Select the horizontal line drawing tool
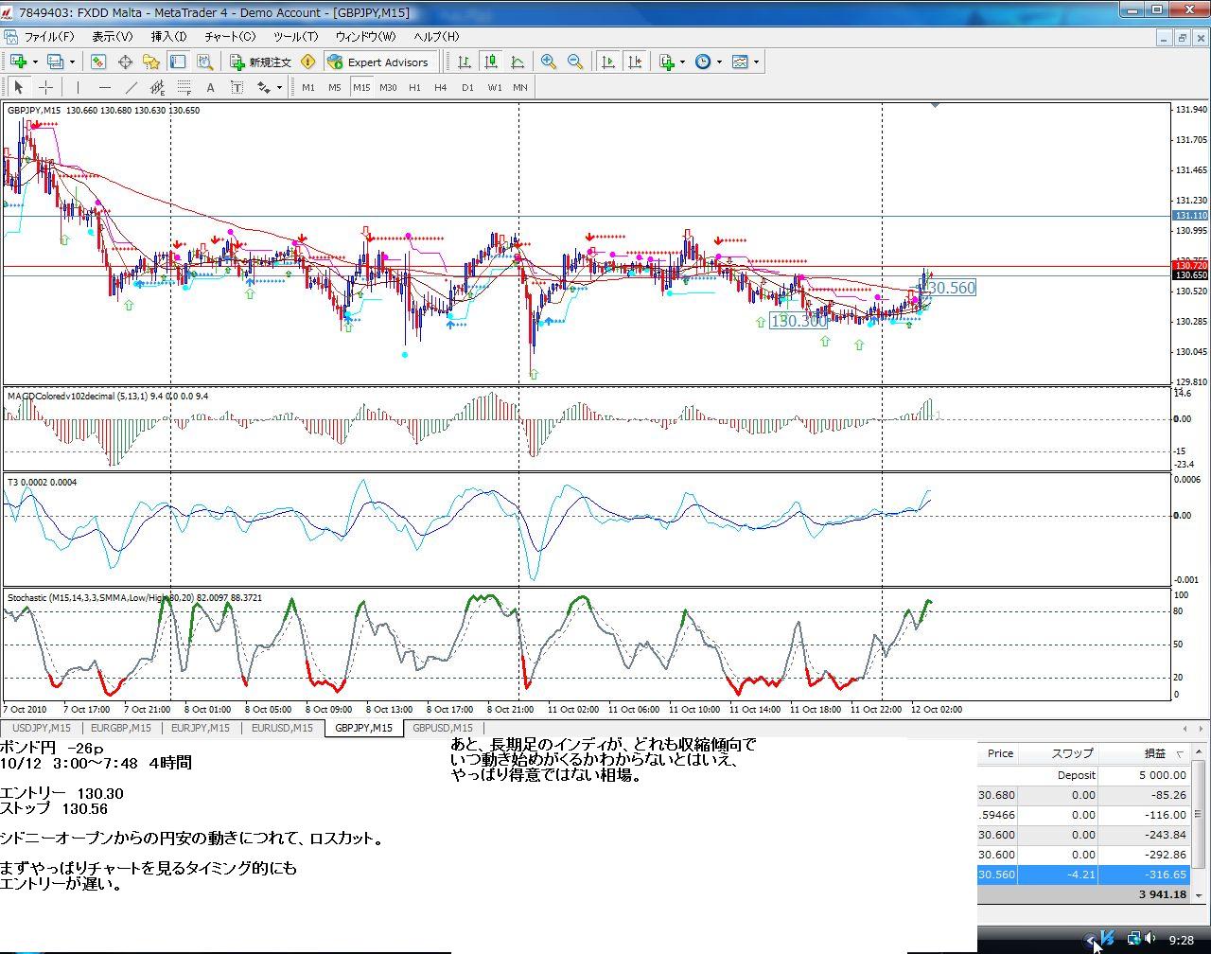Viewport: 1211px width, 954px height. click(x=104, y=87)
